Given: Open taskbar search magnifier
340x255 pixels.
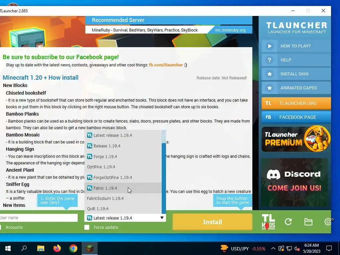Looking at the screenshot, I should tap(24, 248).
